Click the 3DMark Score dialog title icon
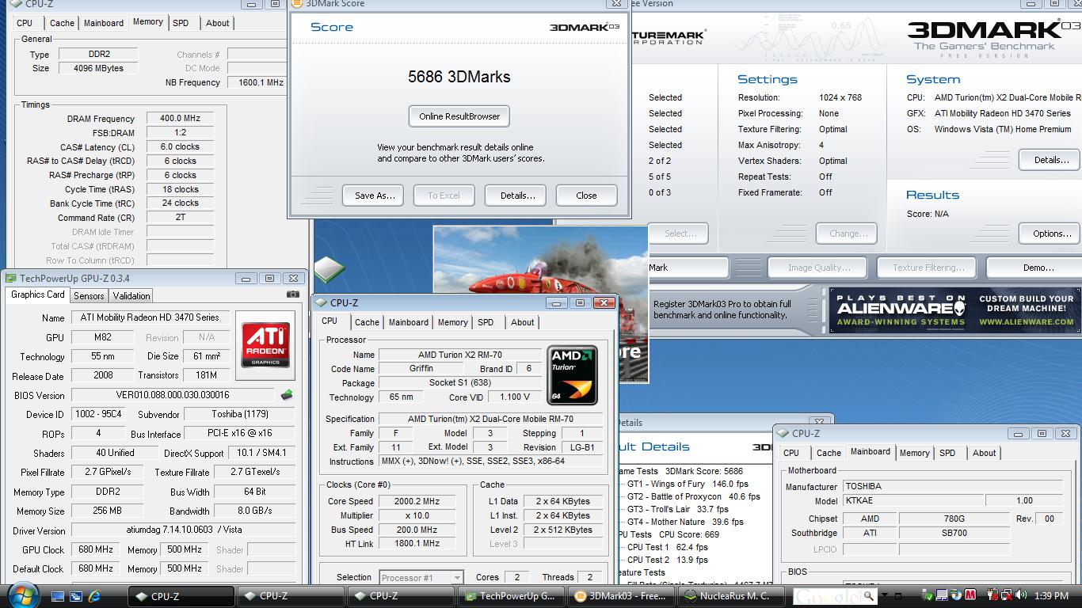The image size is (1082, 608). (x=297, y=4)
